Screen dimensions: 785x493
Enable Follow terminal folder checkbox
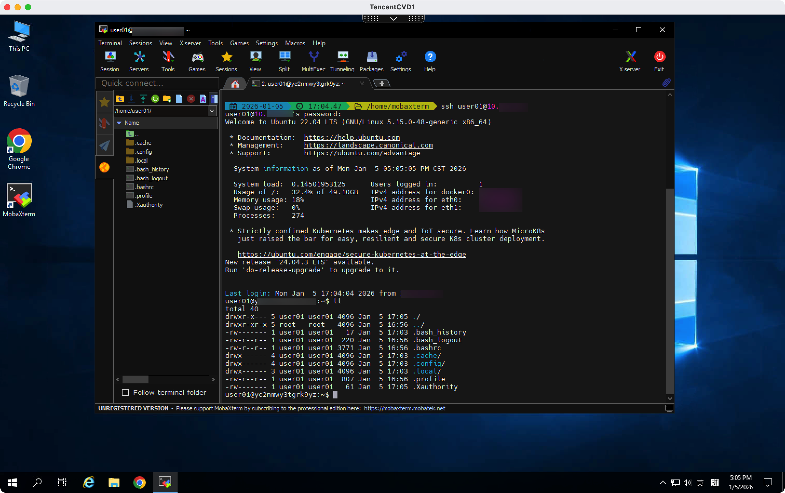pos(125,392)
